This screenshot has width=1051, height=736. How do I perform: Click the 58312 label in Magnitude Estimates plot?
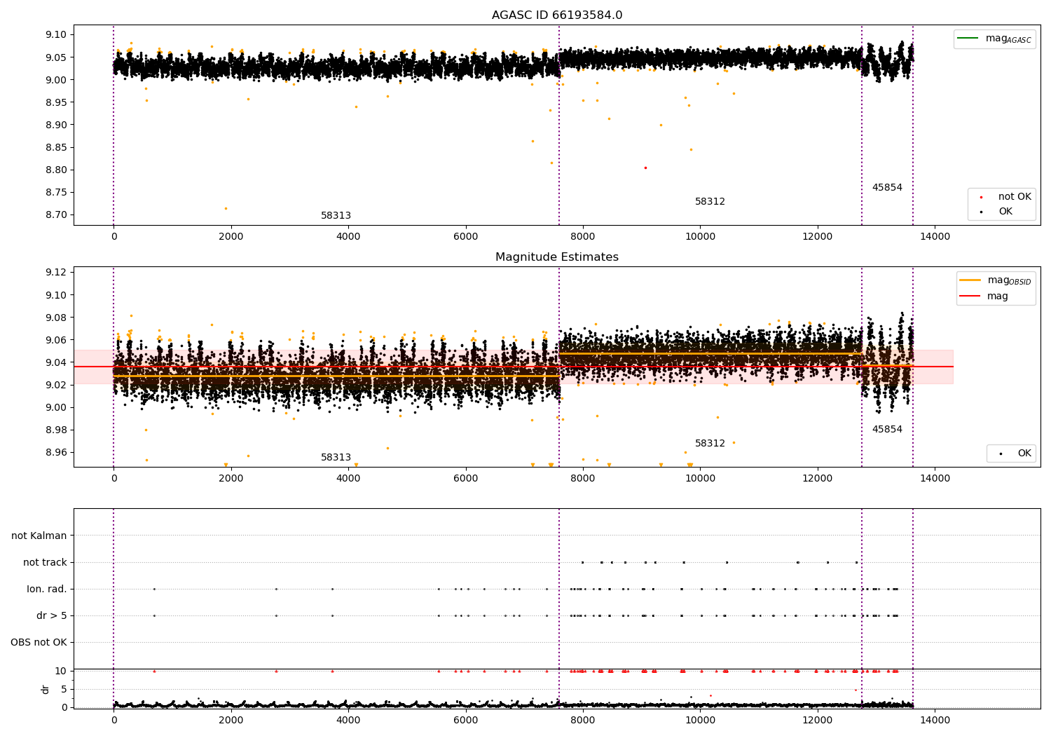pos(710,444)
